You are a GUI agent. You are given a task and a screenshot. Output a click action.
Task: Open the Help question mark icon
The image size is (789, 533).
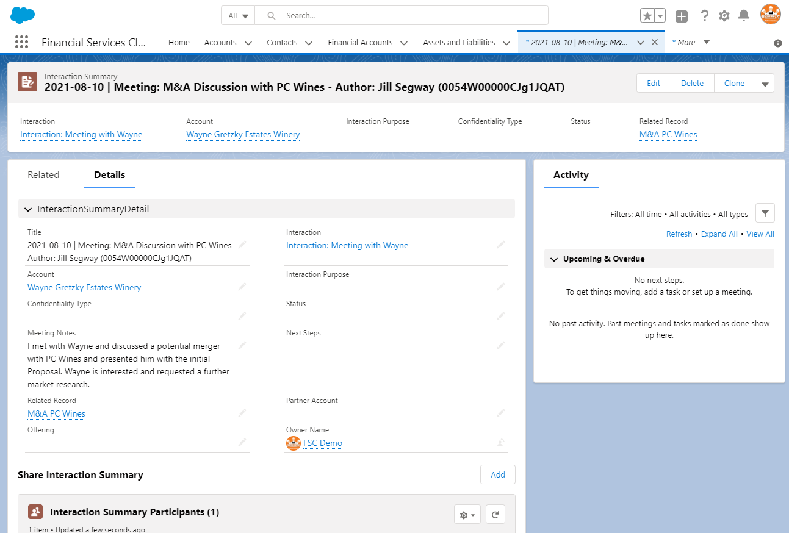(x=704, y=16)
